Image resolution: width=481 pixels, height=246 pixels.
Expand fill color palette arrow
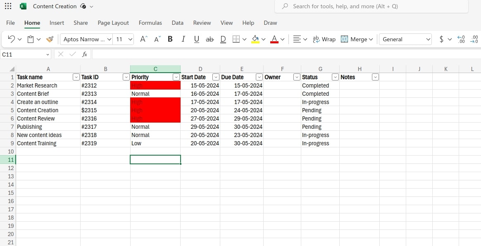(264, 39)
